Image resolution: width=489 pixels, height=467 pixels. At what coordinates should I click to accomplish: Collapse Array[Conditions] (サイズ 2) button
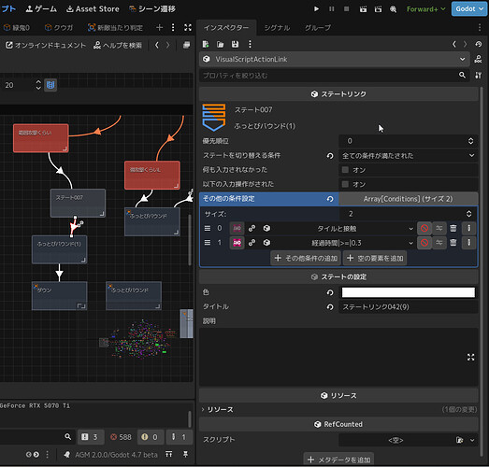pos(408,199)
